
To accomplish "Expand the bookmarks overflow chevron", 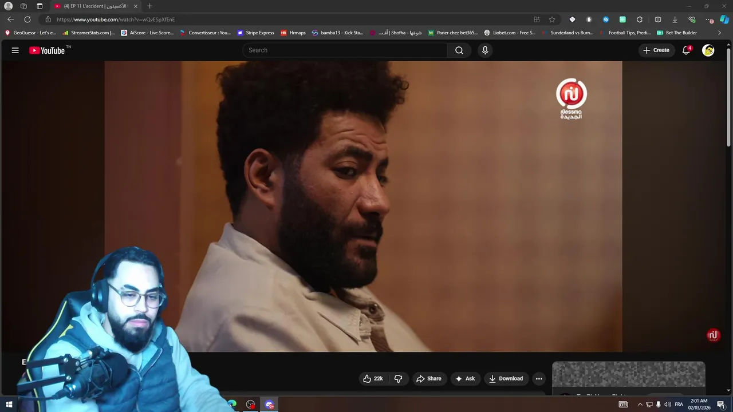I will click(719, 33).
